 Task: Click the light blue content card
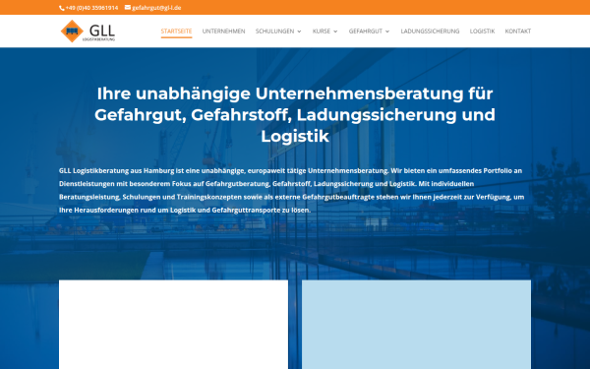click(x=416, y=324)
